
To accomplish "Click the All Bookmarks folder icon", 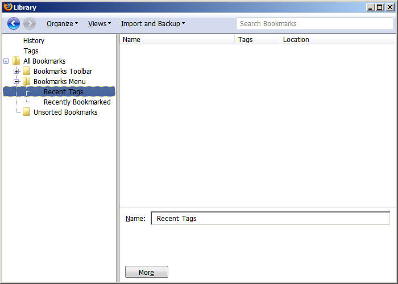I will point(16,61).
